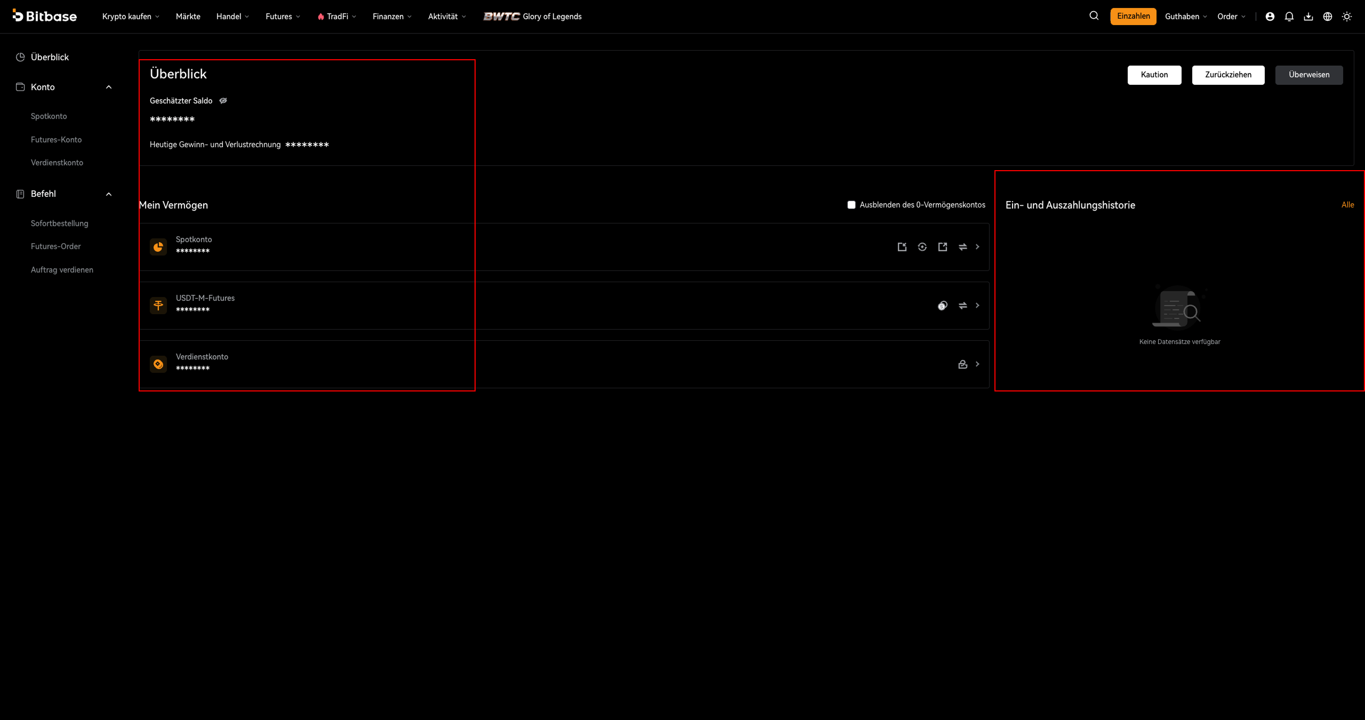Click the orange Einzahlen button

coord(1134,16)
